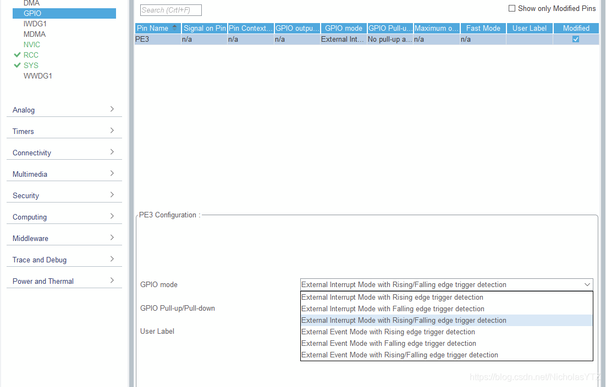
Task: Open MDMA peripheral settings
Action: point(35,34)
